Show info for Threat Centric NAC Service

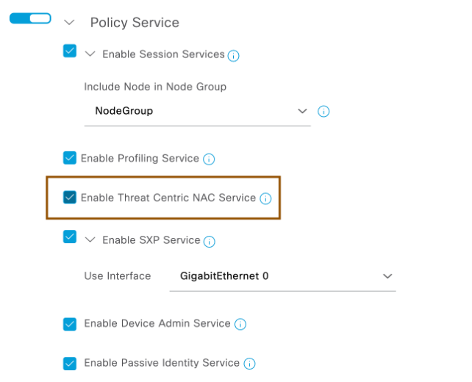point(265,198)
